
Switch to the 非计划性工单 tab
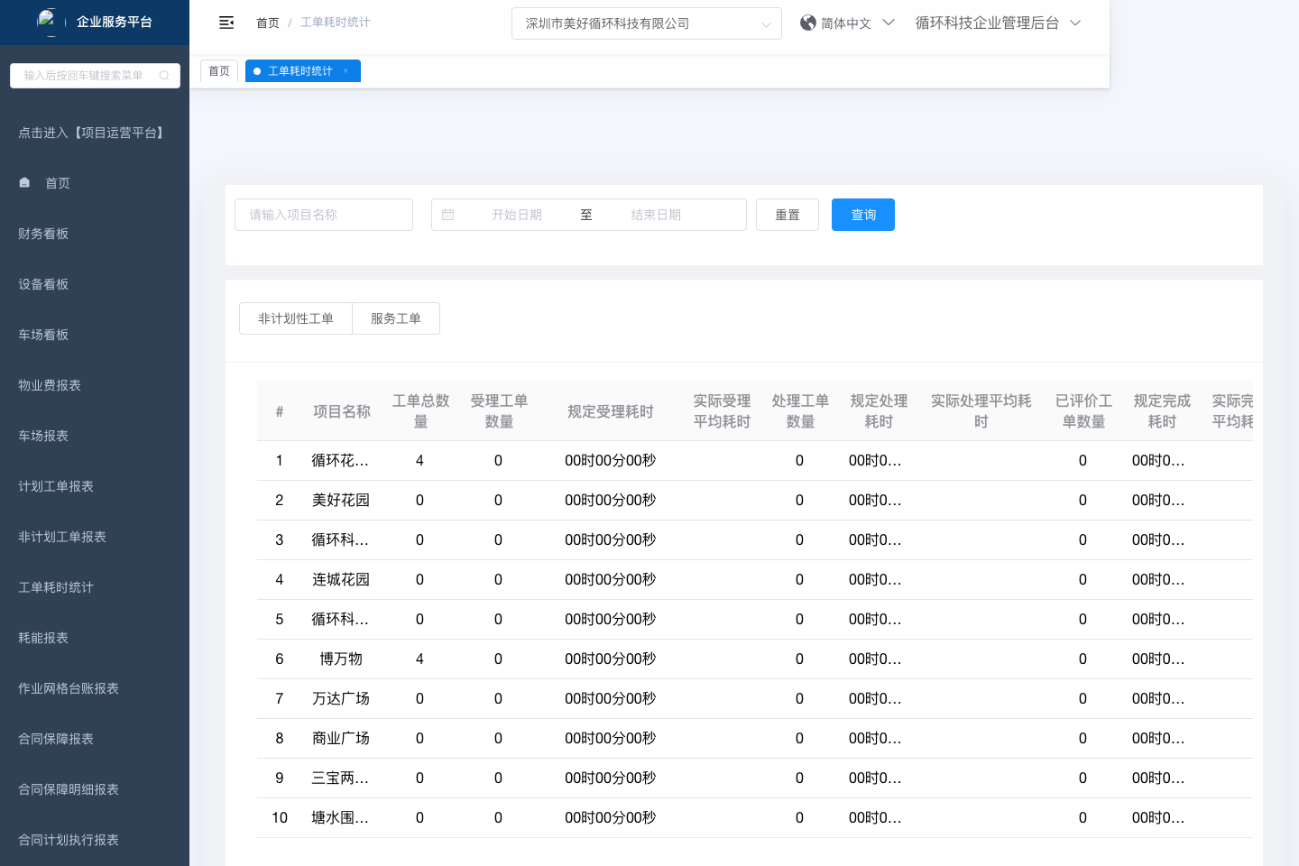click(296, 318)
